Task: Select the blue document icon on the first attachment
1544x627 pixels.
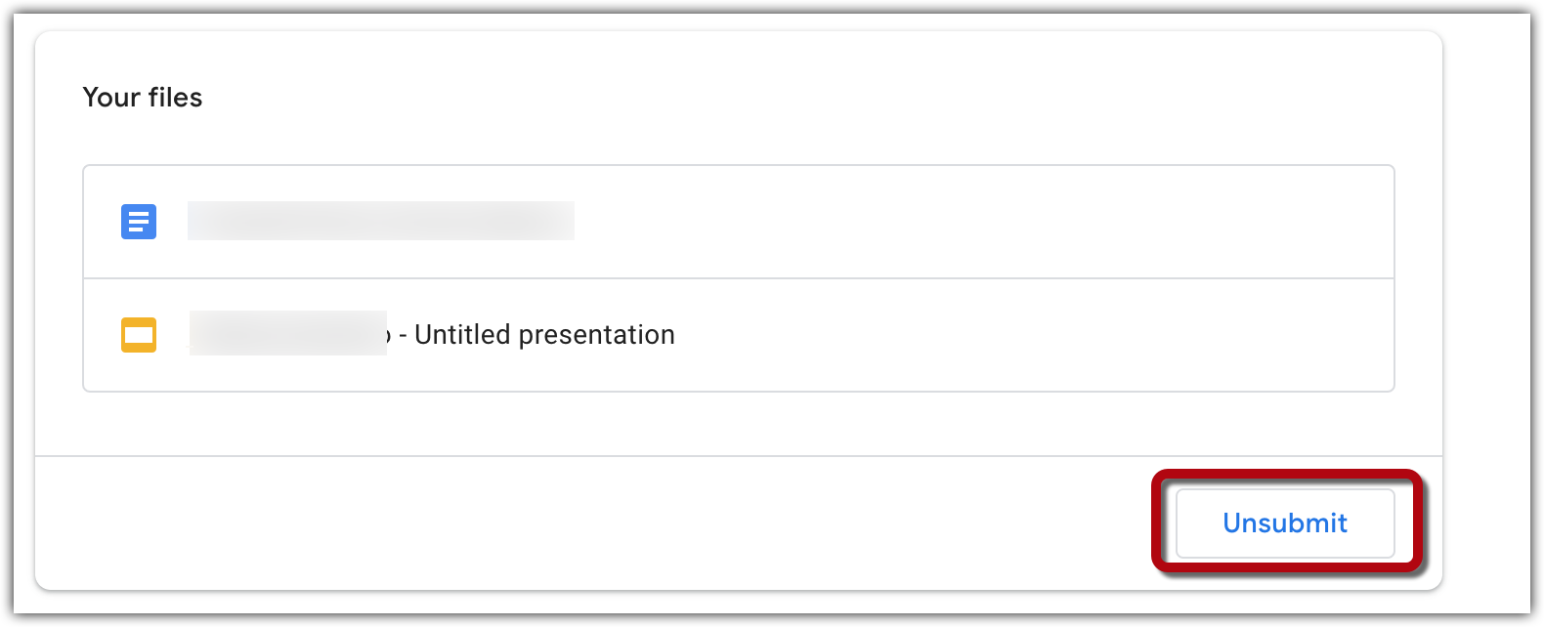Action: coord(138,222)
